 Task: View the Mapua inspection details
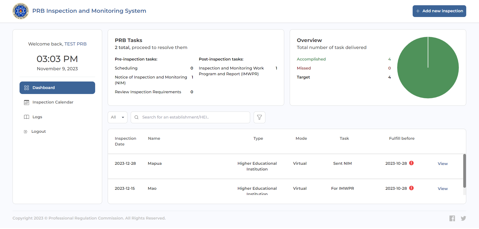(442, 164)
